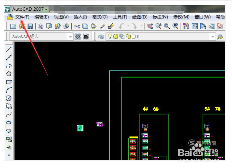Select the Rectangle tool
Viewport: 232px width, 168px height.
click(9, 82)
